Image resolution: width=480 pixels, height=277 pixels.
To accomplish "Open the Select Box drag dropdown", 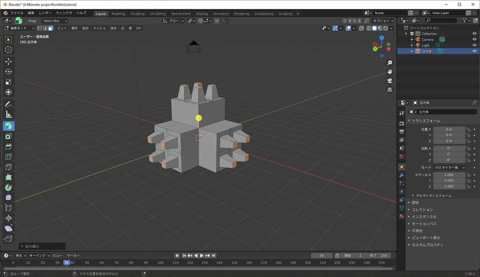I will (54, 21).
